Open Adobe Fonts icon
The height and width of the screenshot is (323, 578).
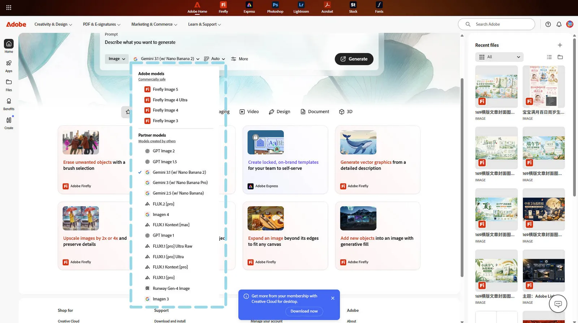(x=379, y=8)
